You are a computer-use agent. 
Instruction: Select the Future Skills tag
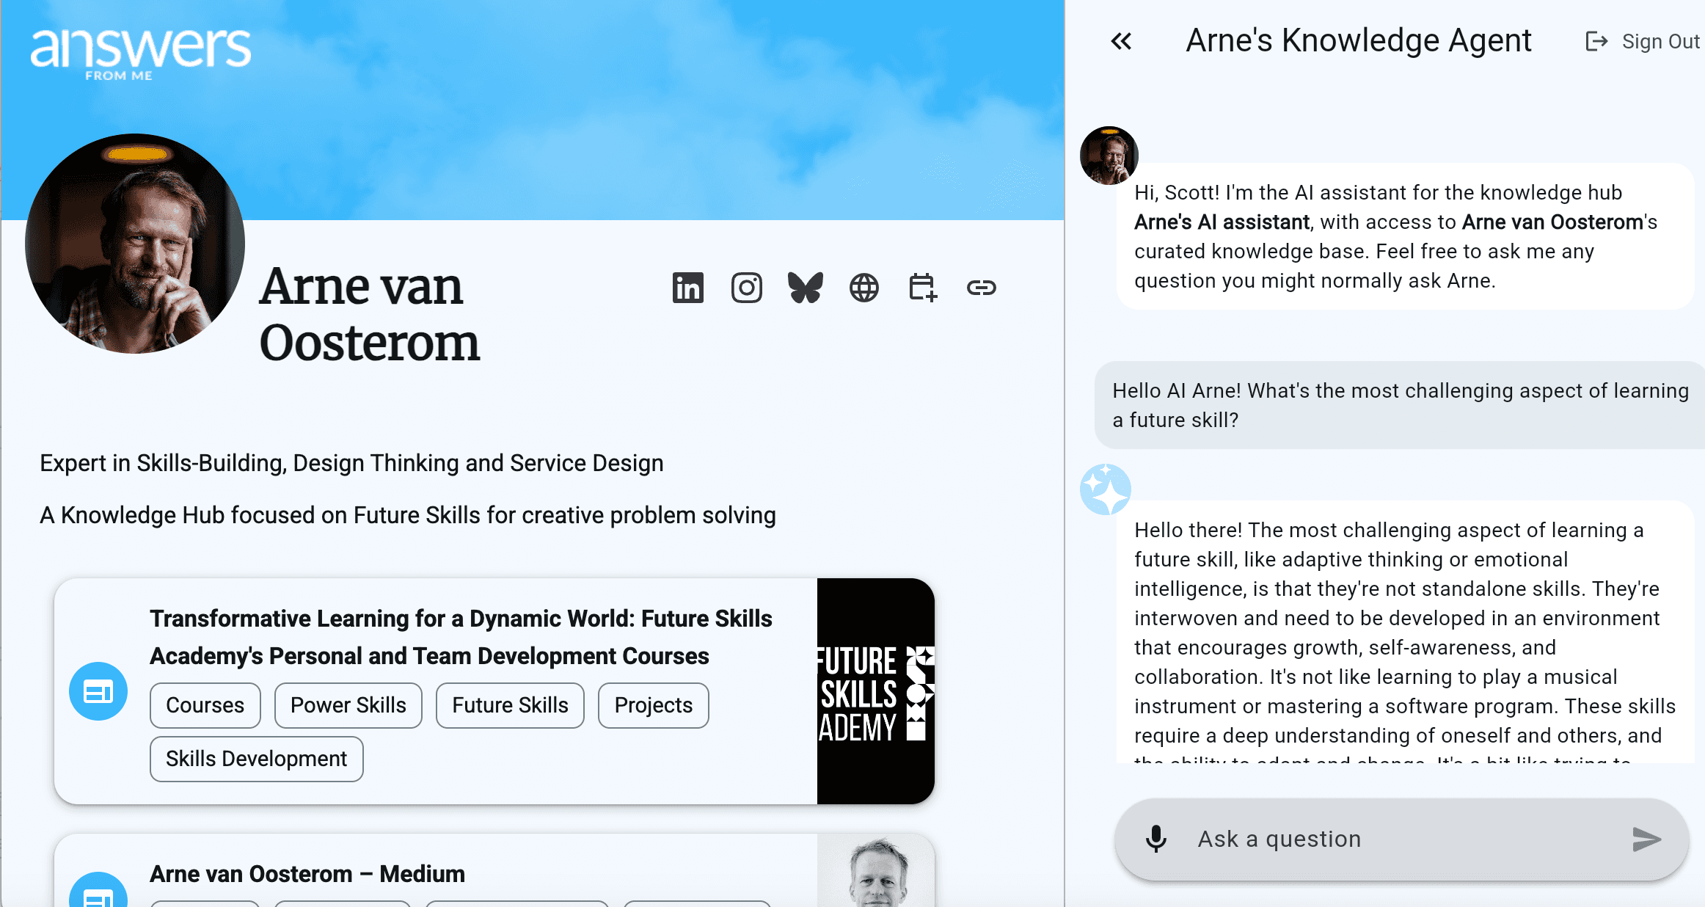click(510, 705)
